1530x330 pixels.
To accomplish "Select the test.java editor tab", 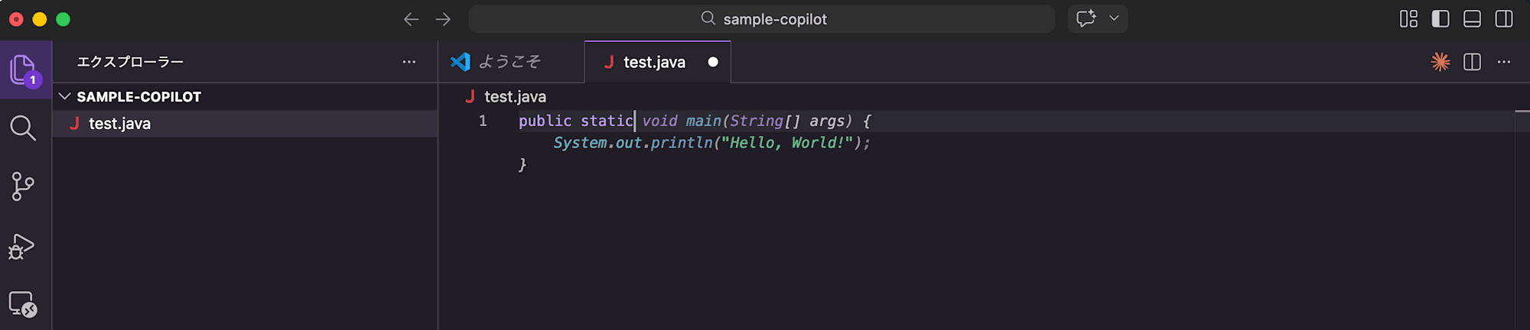I will click(x=654, y=62).
